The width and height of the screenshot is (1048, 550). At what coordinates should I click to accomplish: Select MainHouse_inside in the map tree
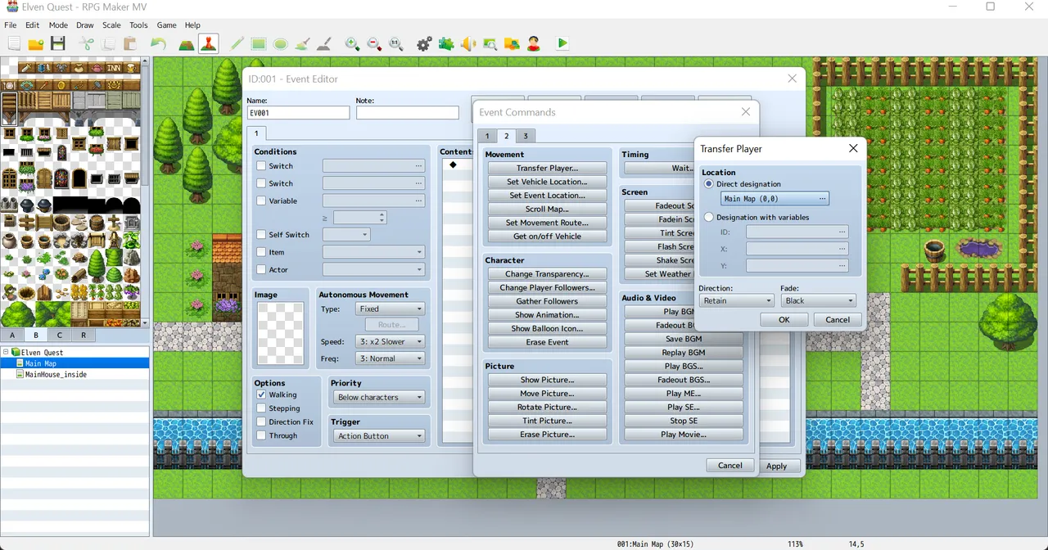[56, 374]
